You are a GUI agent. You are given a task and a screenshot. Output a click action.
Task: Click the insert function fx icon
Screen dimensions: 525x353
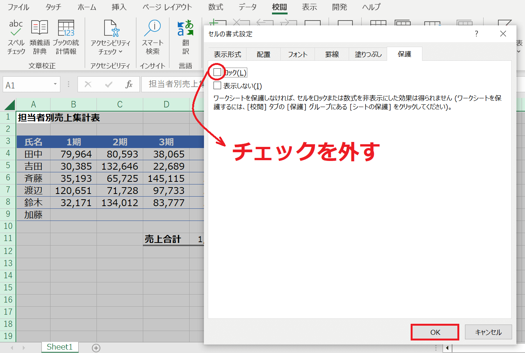tap(129, 84)
